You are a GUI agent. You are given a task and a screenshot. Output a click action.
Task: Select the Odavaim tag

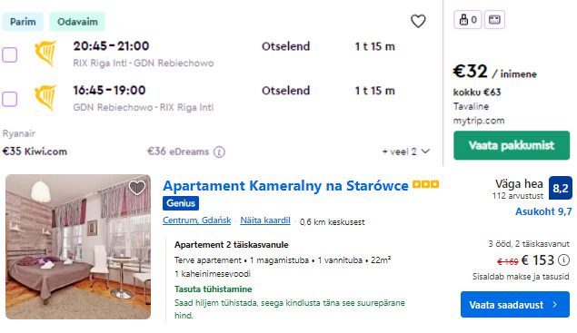[x=77, y=22]
